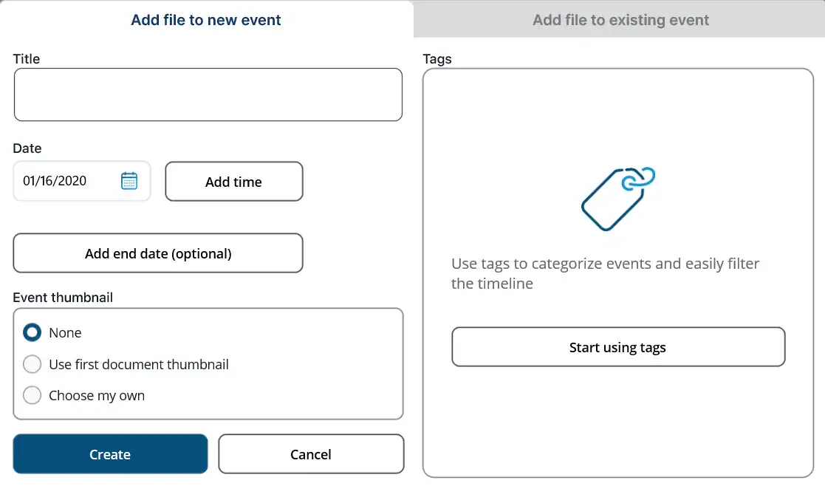The width and height of the screenshot is (825, 497).
Task: Click the Create button
Action: (110, 454)
